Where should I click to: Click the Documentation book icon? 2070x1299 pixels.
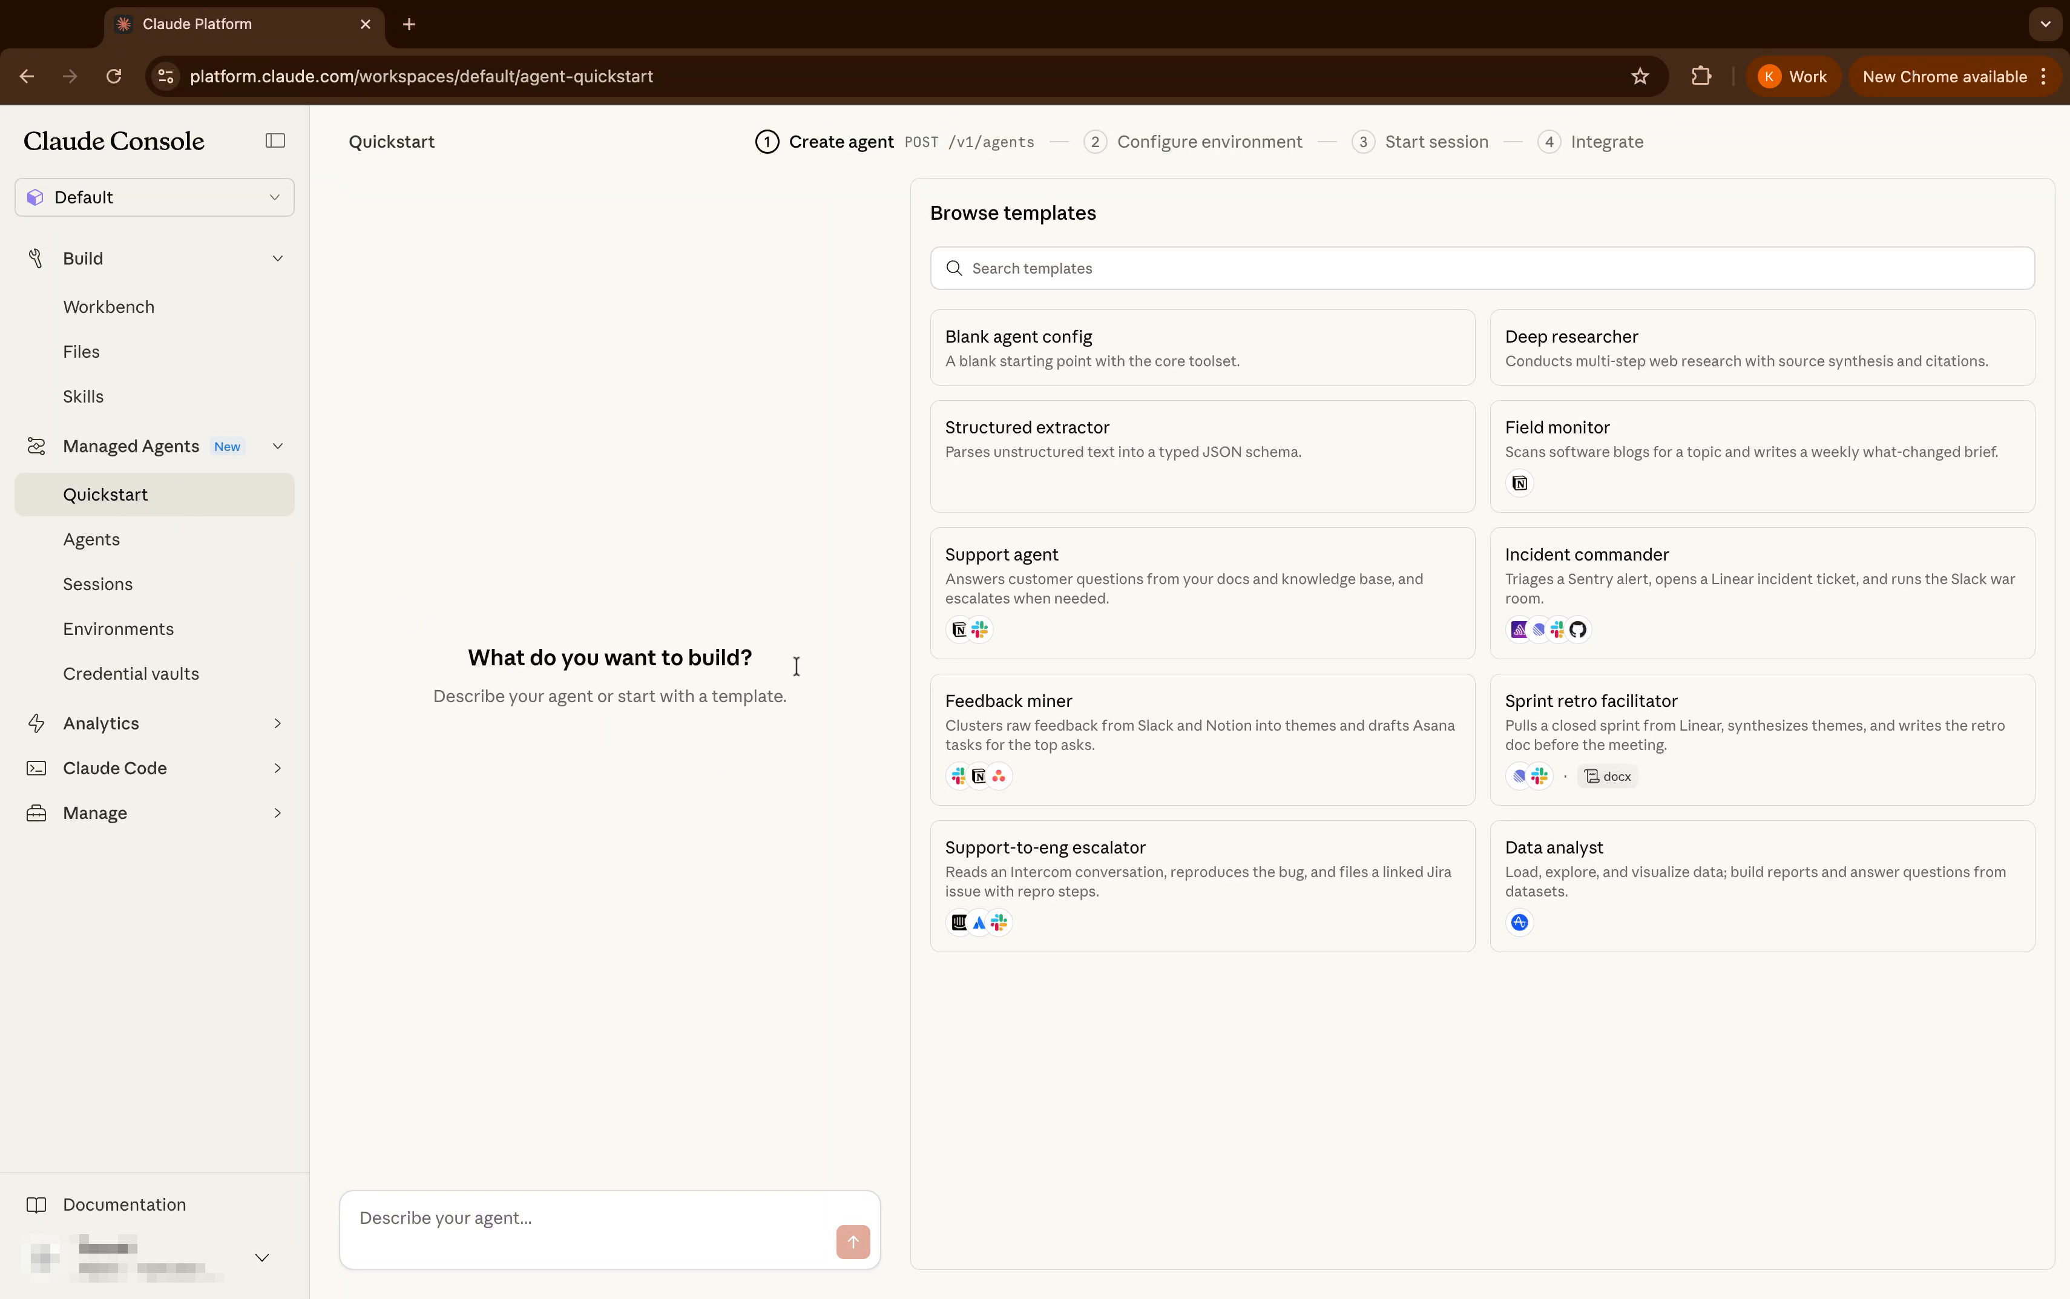[36, 1205]
